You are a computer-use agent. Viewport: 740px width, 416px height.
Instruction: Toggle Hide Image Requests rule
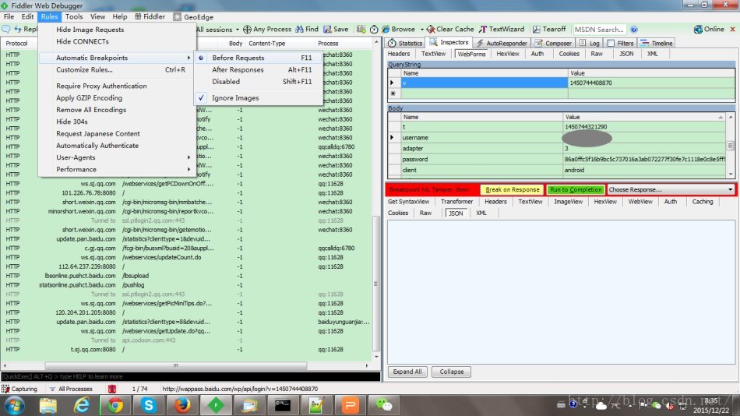pyautogui.click(x=117, y=30)
